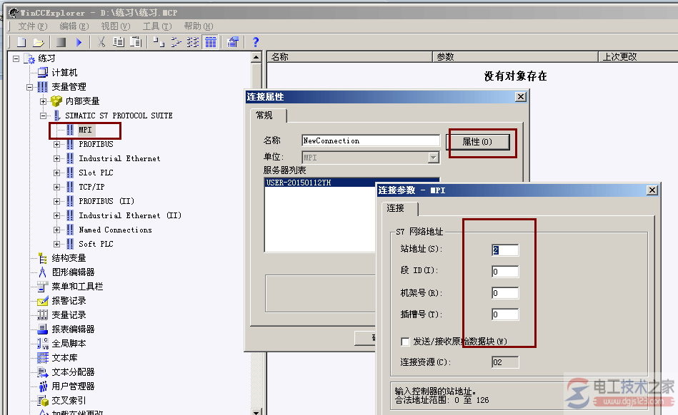
Task: Click the 机架号 input field
Action: [x=505, y=293]
